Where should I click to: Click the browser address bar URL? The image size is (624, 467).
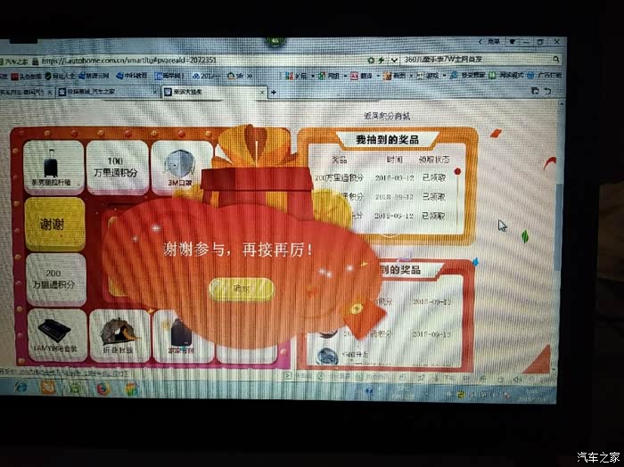tap(128, 61)
